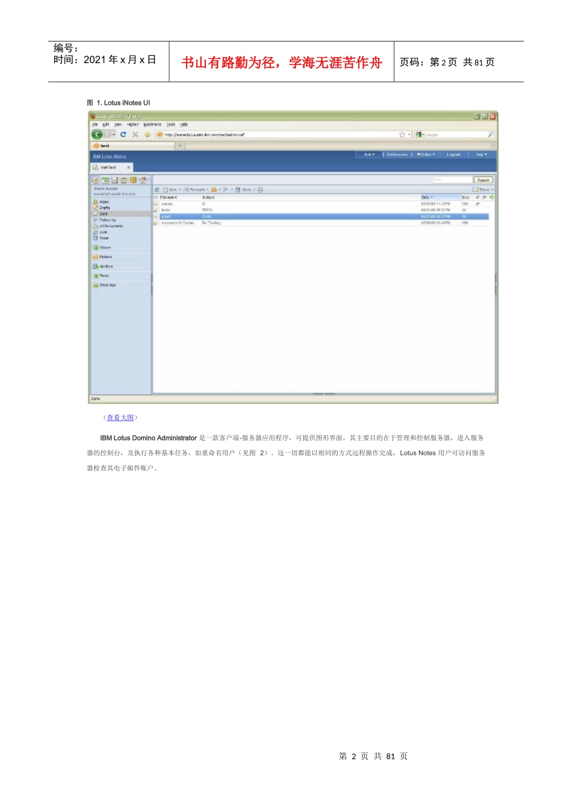This screenshot has width=572, height=809.
Task: Open the browser Bookmarks menu
Action: [x=152, y=125]
